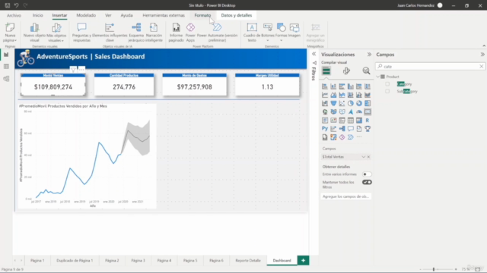The width and height of the screenshot is (487, 273).
Task: Switch to Model view in left sidebar
Action: coord(6,79)
